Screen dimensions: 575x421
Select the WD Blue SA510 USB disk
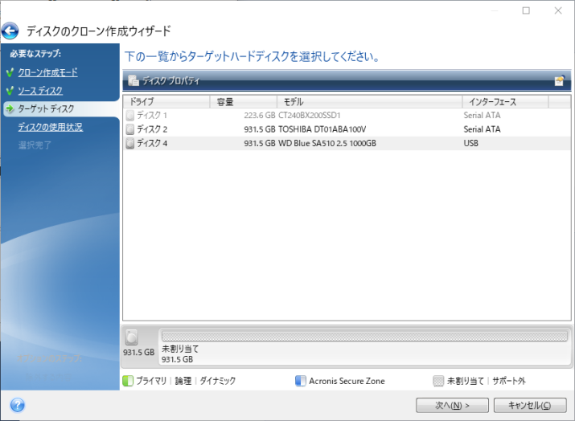click(320, 143)
